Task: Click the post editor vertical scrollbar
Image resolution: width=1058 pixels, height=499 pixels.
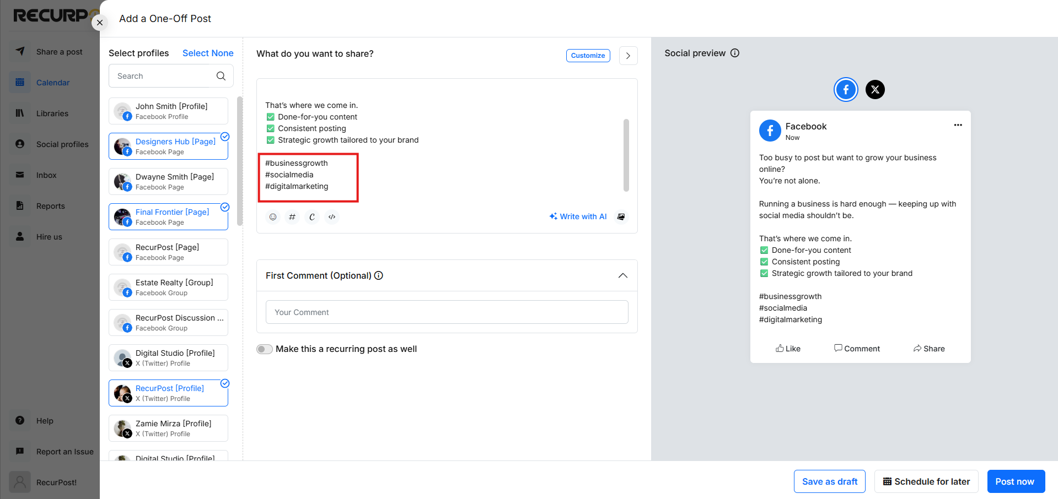Action: coord(626,155)
